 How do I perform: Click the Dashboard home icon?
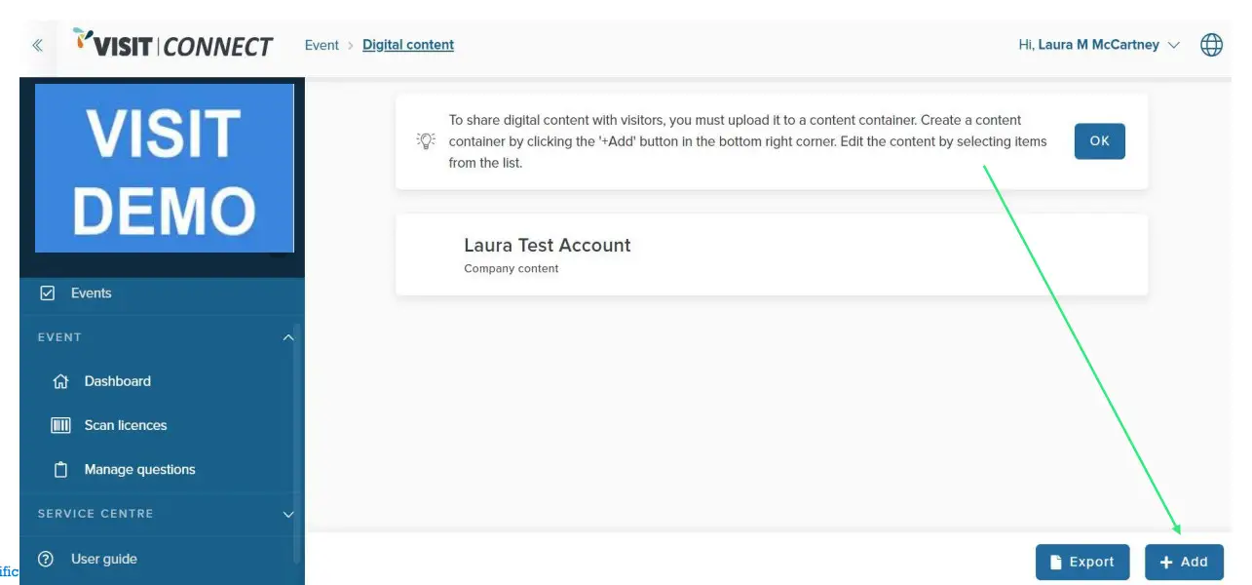[x=60, y=381]
